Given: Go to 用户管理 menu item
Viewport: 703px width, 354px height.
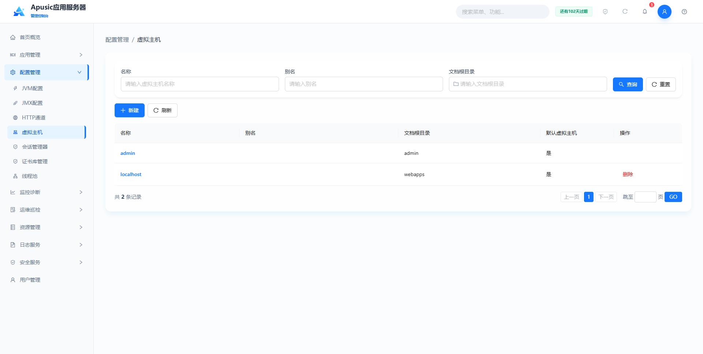Looking at the screenshot, I should click(x=47, y=280).
